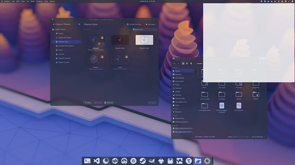Click the Plasma Style search field
Screen dimensions: 295x165
click(x=107, y=30)
